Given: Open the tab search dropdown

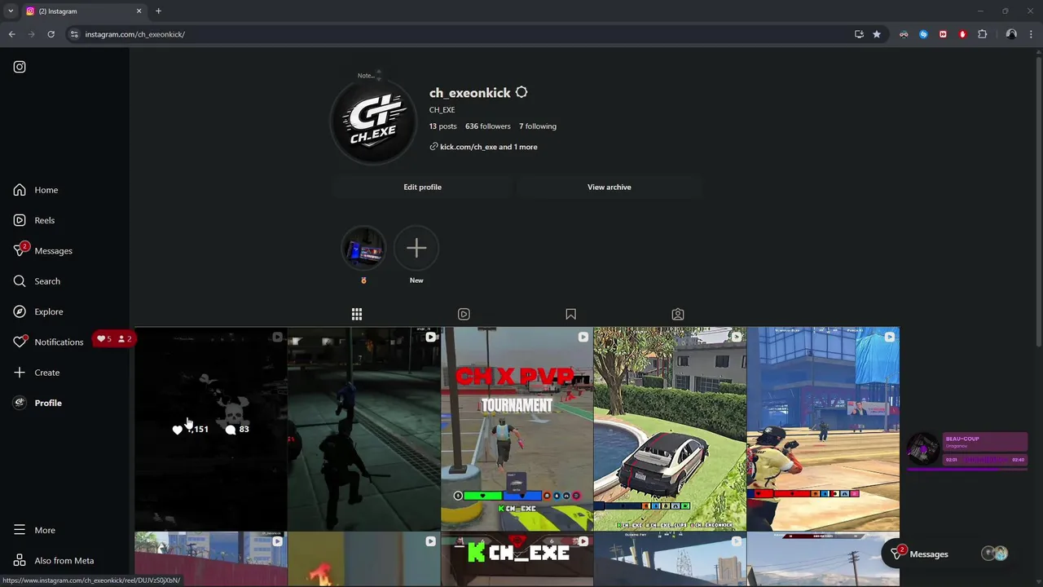Looking at the screenshot, I should pos(11,11).
